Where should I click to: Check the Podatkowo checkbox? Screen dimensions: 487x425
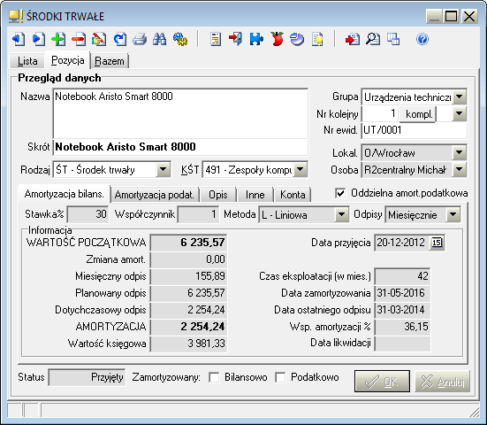click(280, 377)
